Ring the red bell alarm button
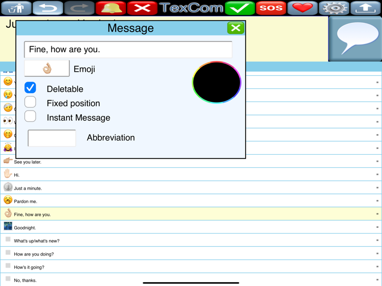This screenshot has width=382, height=286. click(111, 8)
